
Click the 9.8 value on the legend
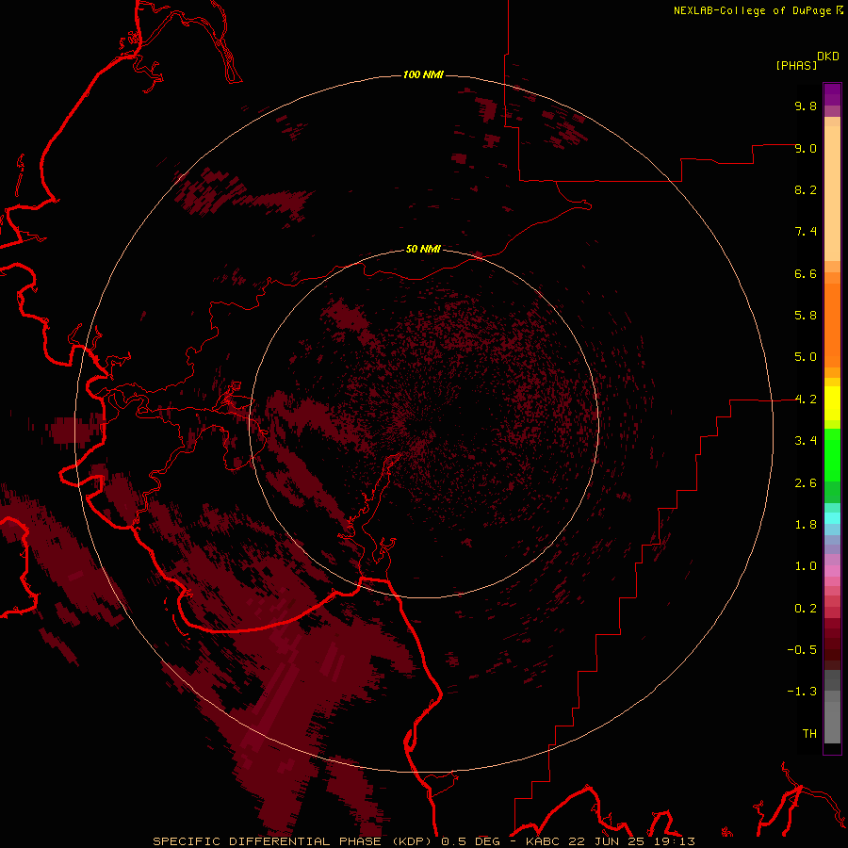806,106
